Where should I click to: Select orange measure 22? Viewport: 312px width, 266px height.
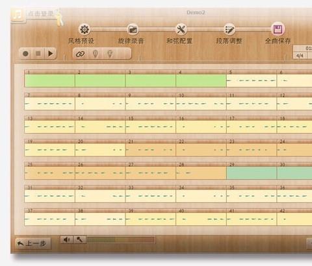pos(201,150)
